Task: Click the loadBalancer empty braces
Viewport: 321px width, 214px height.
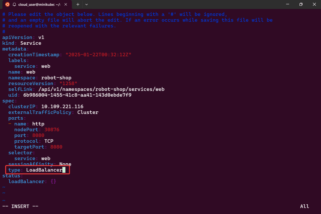Action: (x=53, y=181)
